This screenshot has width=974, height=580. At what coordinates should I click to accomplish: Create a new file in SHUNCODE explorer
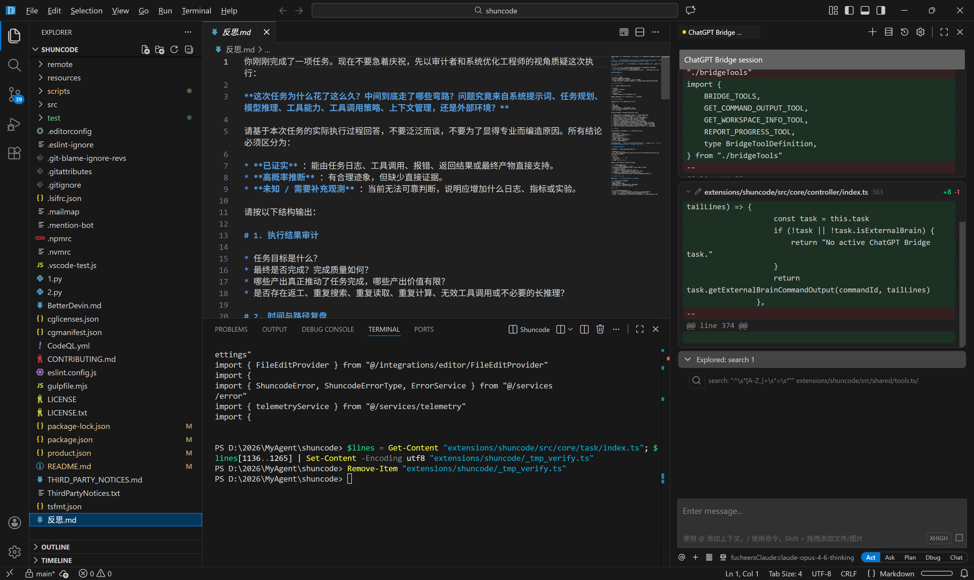pos(145,50)
